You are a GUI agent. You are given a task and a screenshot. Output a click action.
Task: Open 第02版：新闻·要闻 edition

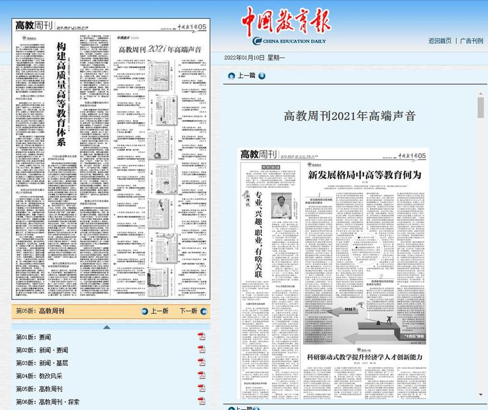[42, 350]
